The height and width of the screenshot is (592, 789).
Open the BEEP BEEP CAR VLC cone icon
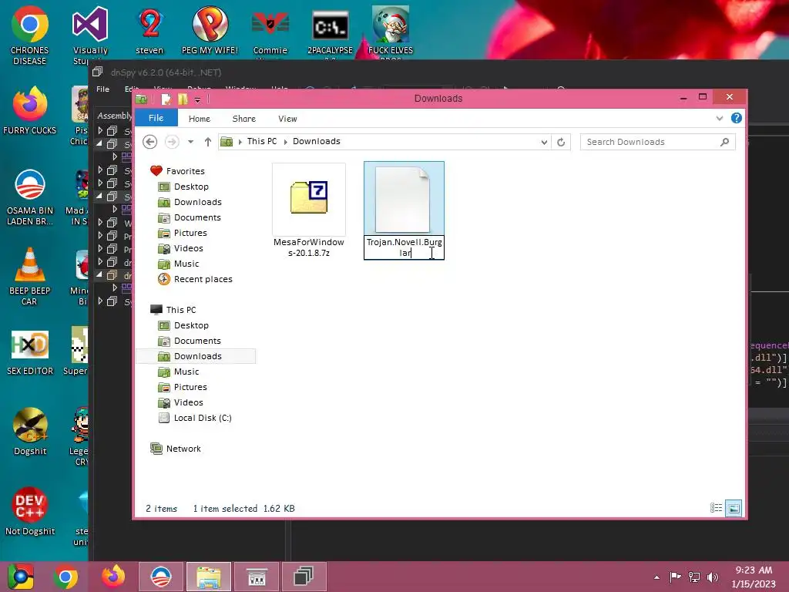coord(30,276)
